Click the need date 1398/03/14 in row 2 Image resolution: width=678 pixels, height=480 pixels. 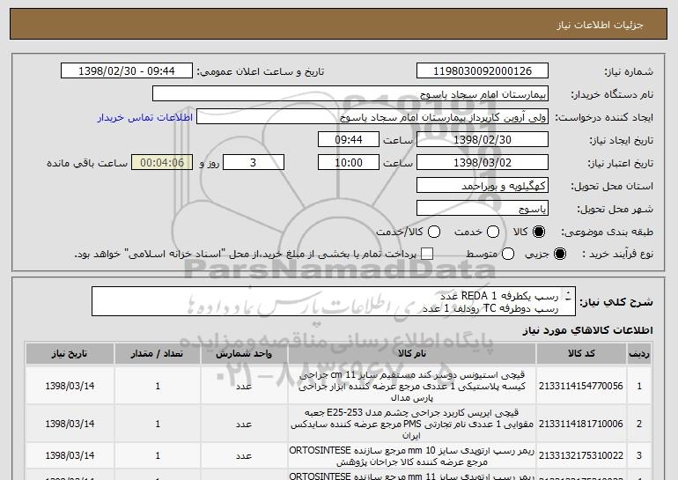point(70,424)
